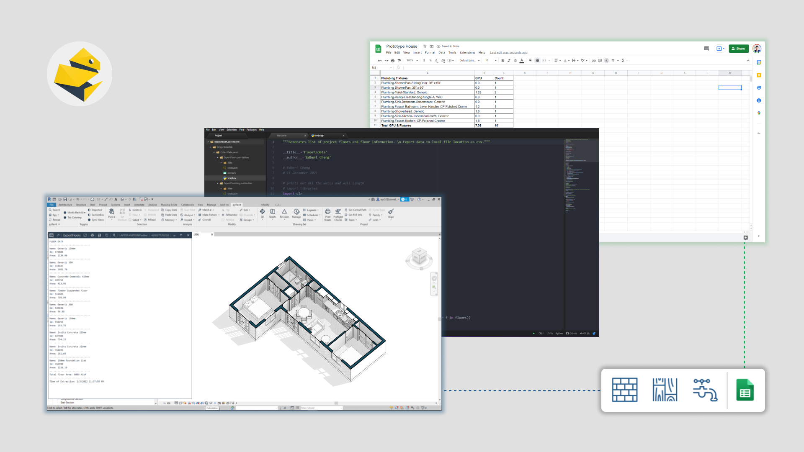804x452 pixels.
Task: Switch to the pyRevit ribbon tab in Revit
Action: (x=237, y=205)
